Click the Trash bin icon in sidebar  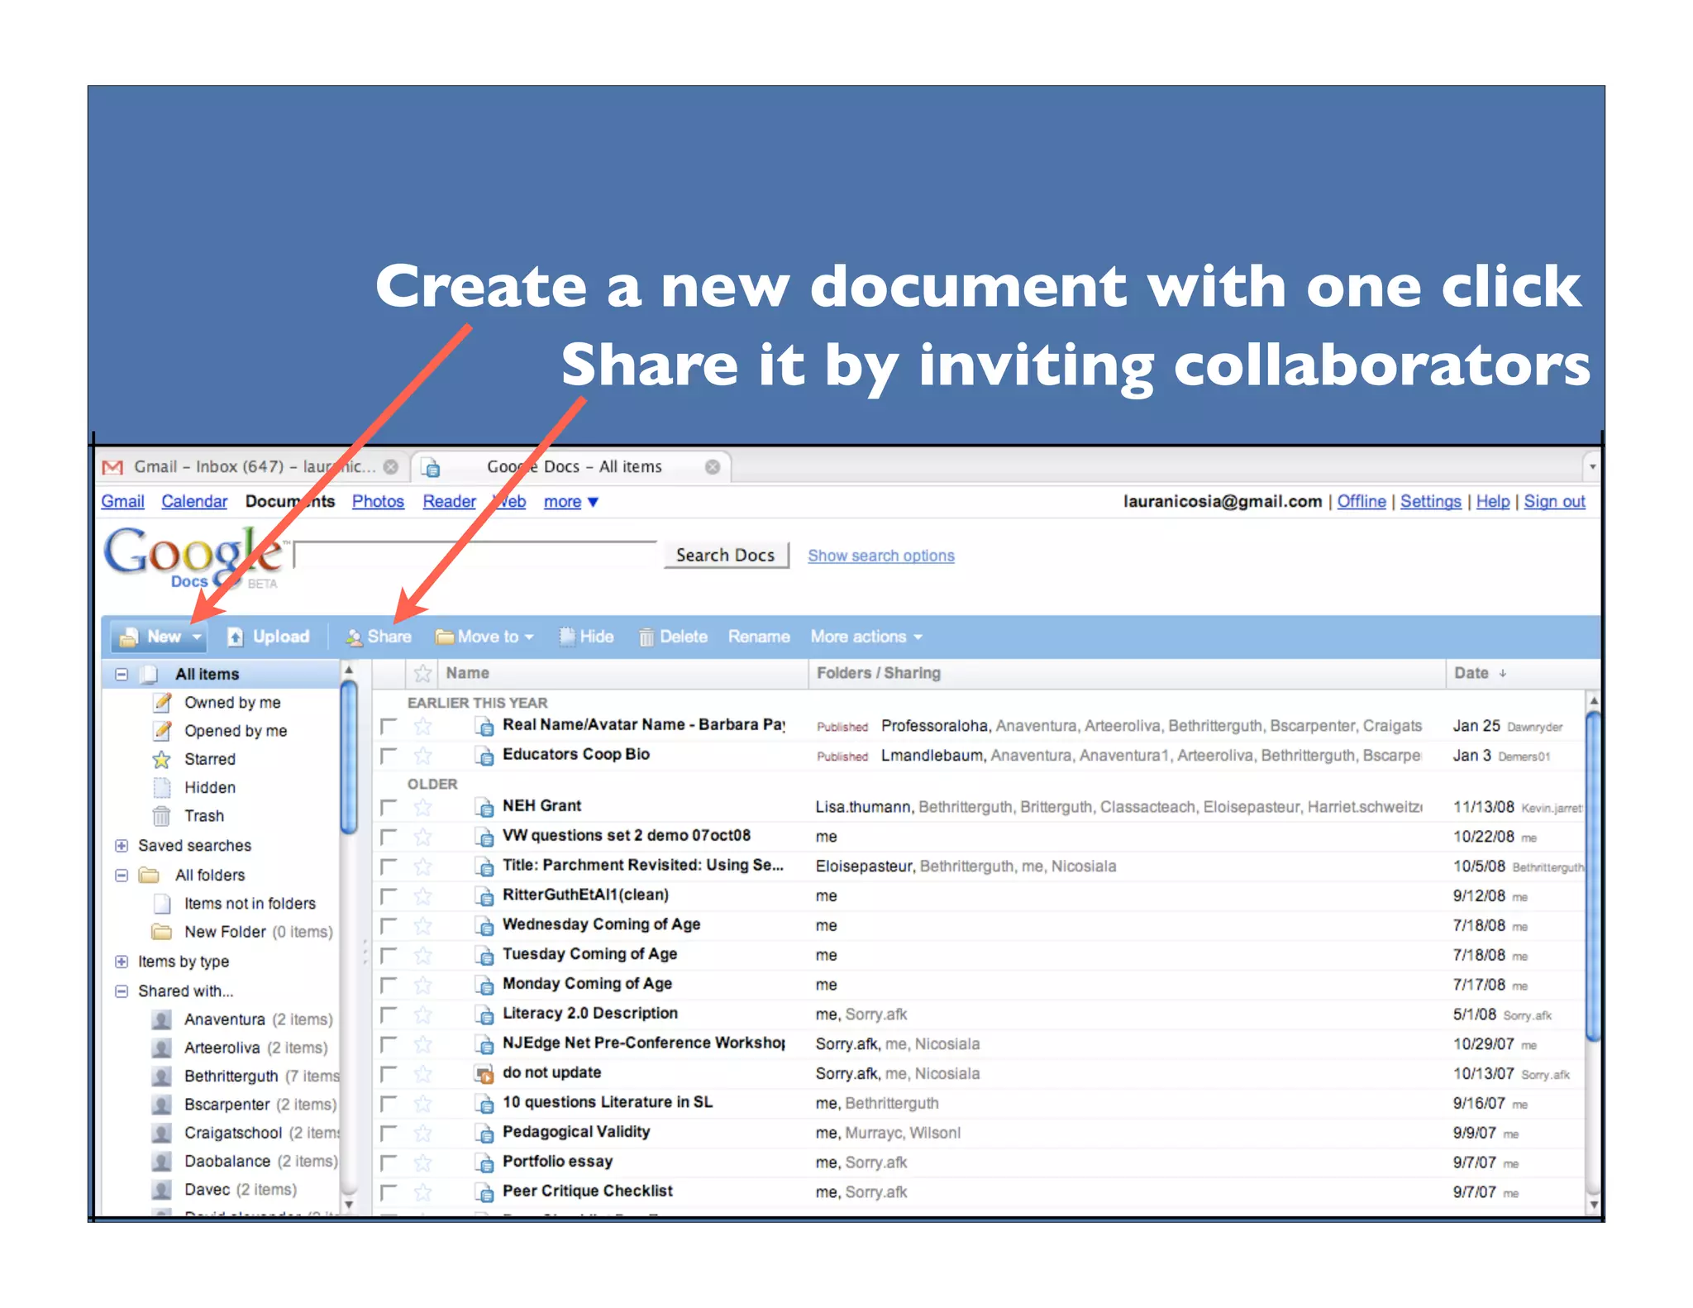coord(161,816)
